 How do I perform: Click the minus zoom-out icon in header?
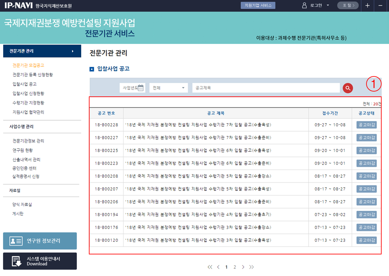click(380, 5)
